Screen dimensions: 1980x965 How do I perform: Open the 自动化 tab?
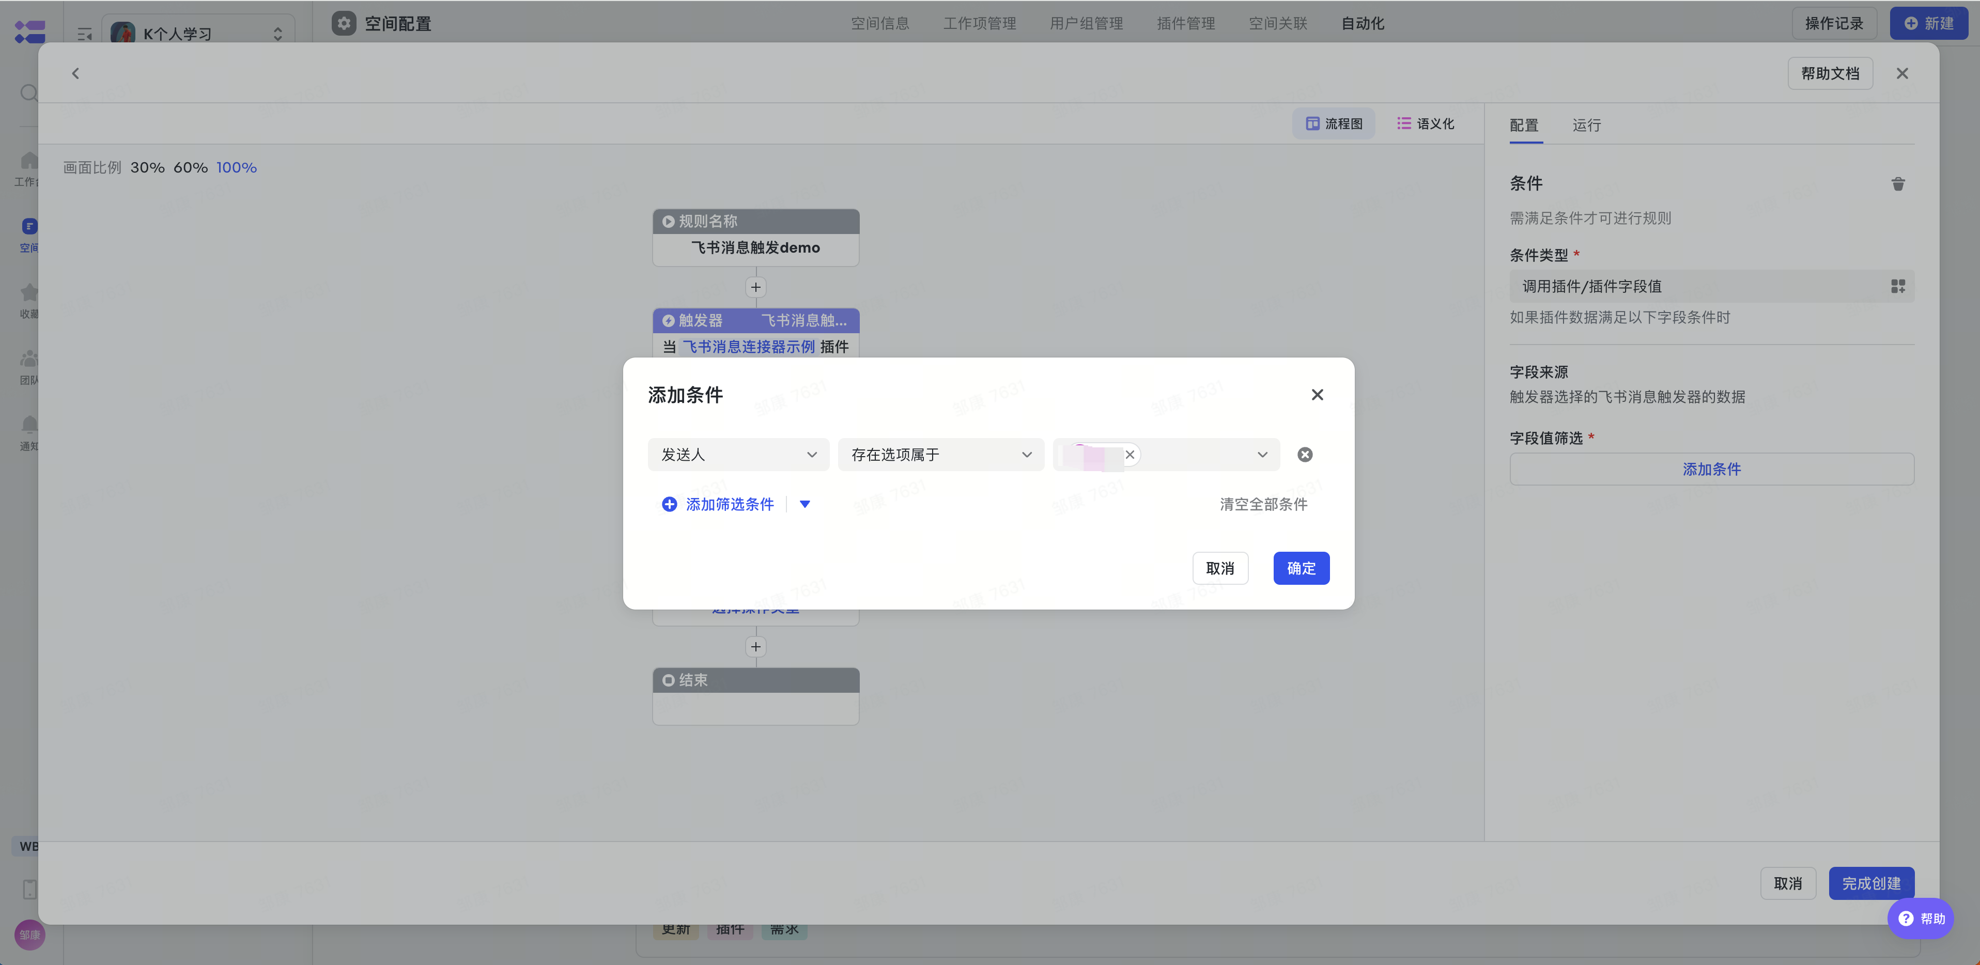click(1363, 23)
